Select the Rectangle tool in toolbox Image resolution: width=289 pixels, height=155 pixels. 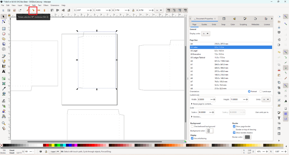pos(4,29)
